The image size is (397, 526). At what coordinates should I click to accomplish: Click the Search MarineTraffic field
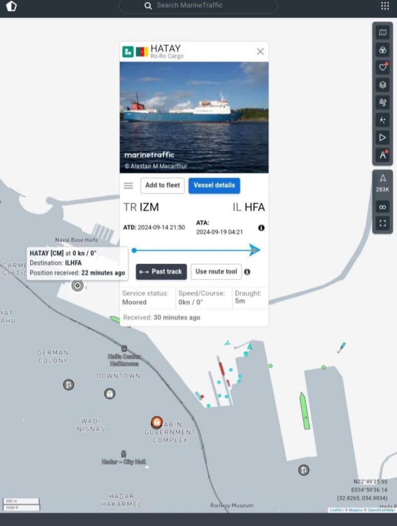click(198, 5)
